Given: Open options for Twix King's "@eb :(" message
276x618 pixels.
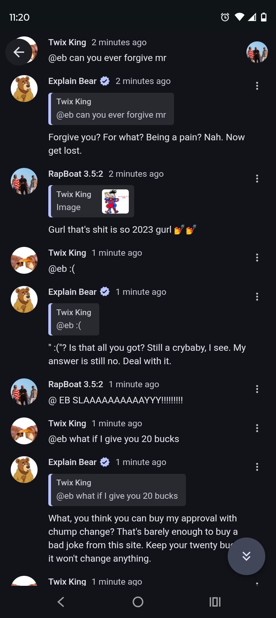Looking at the screenshot, I should coord(257,258).
